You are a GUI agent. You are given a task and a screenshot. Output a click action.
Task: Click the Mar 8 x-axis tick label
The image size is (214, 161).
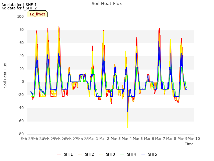[x=171, y=139]
